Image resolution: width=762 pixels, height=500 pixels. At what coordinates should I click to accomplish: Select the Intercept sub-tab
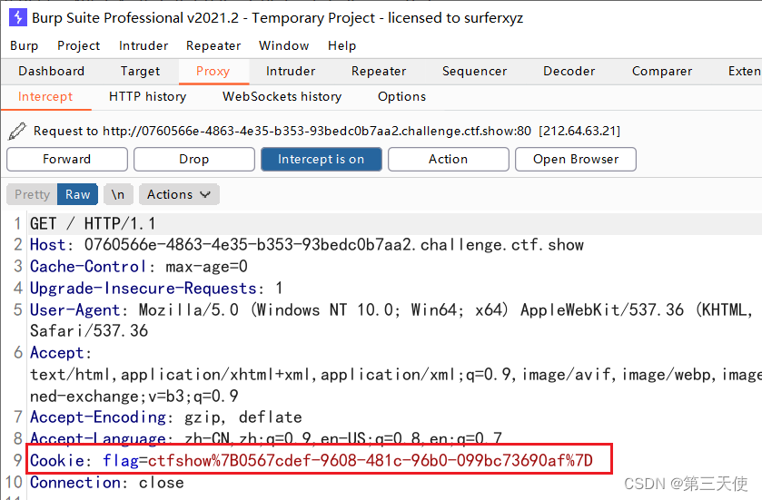point(45,96)
